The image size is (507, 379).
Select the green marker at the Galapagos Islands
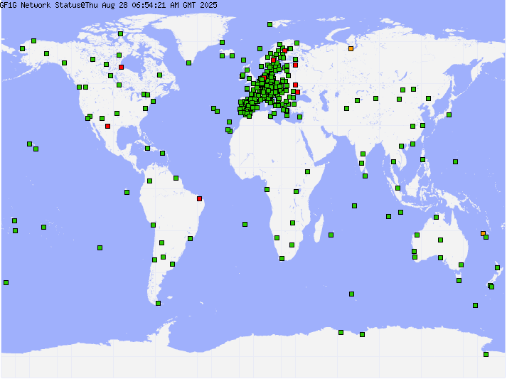pyautogui.click(x=127, y=193)
